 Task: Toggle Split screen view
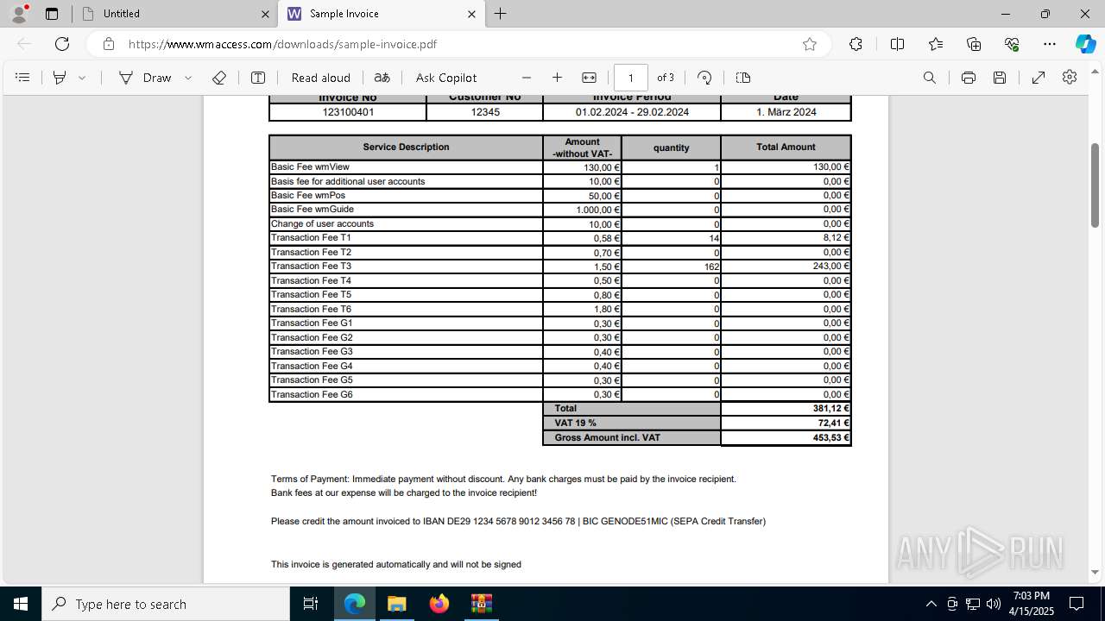(897, 44)
